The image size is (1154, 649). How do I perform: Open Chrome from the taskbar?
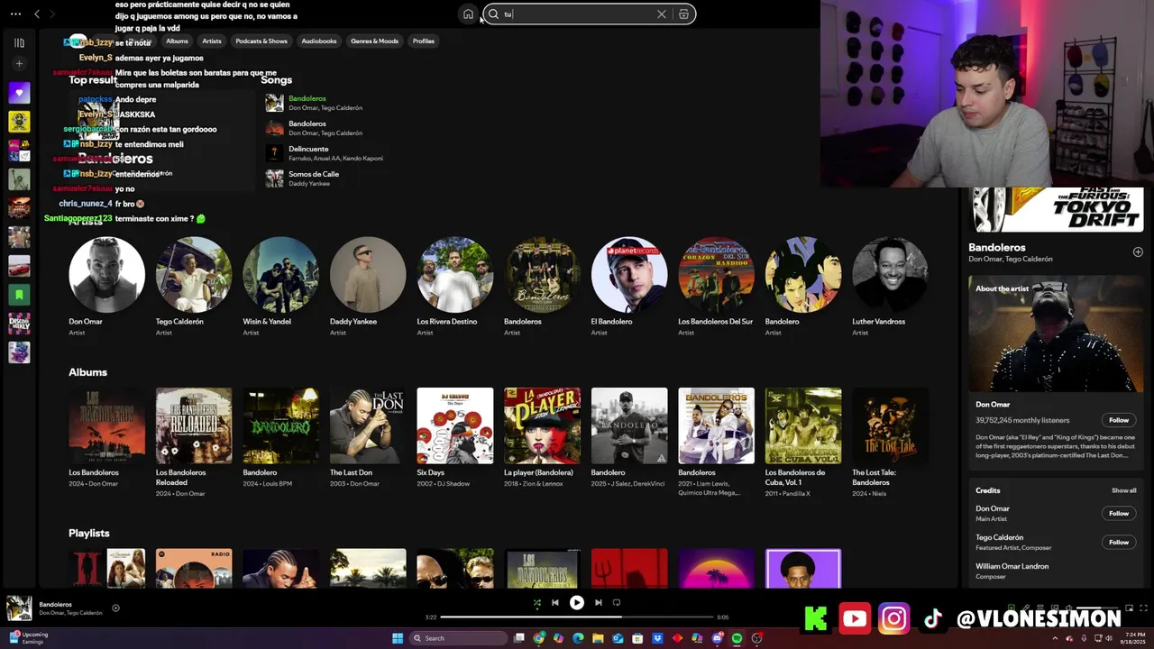[538, 638]
